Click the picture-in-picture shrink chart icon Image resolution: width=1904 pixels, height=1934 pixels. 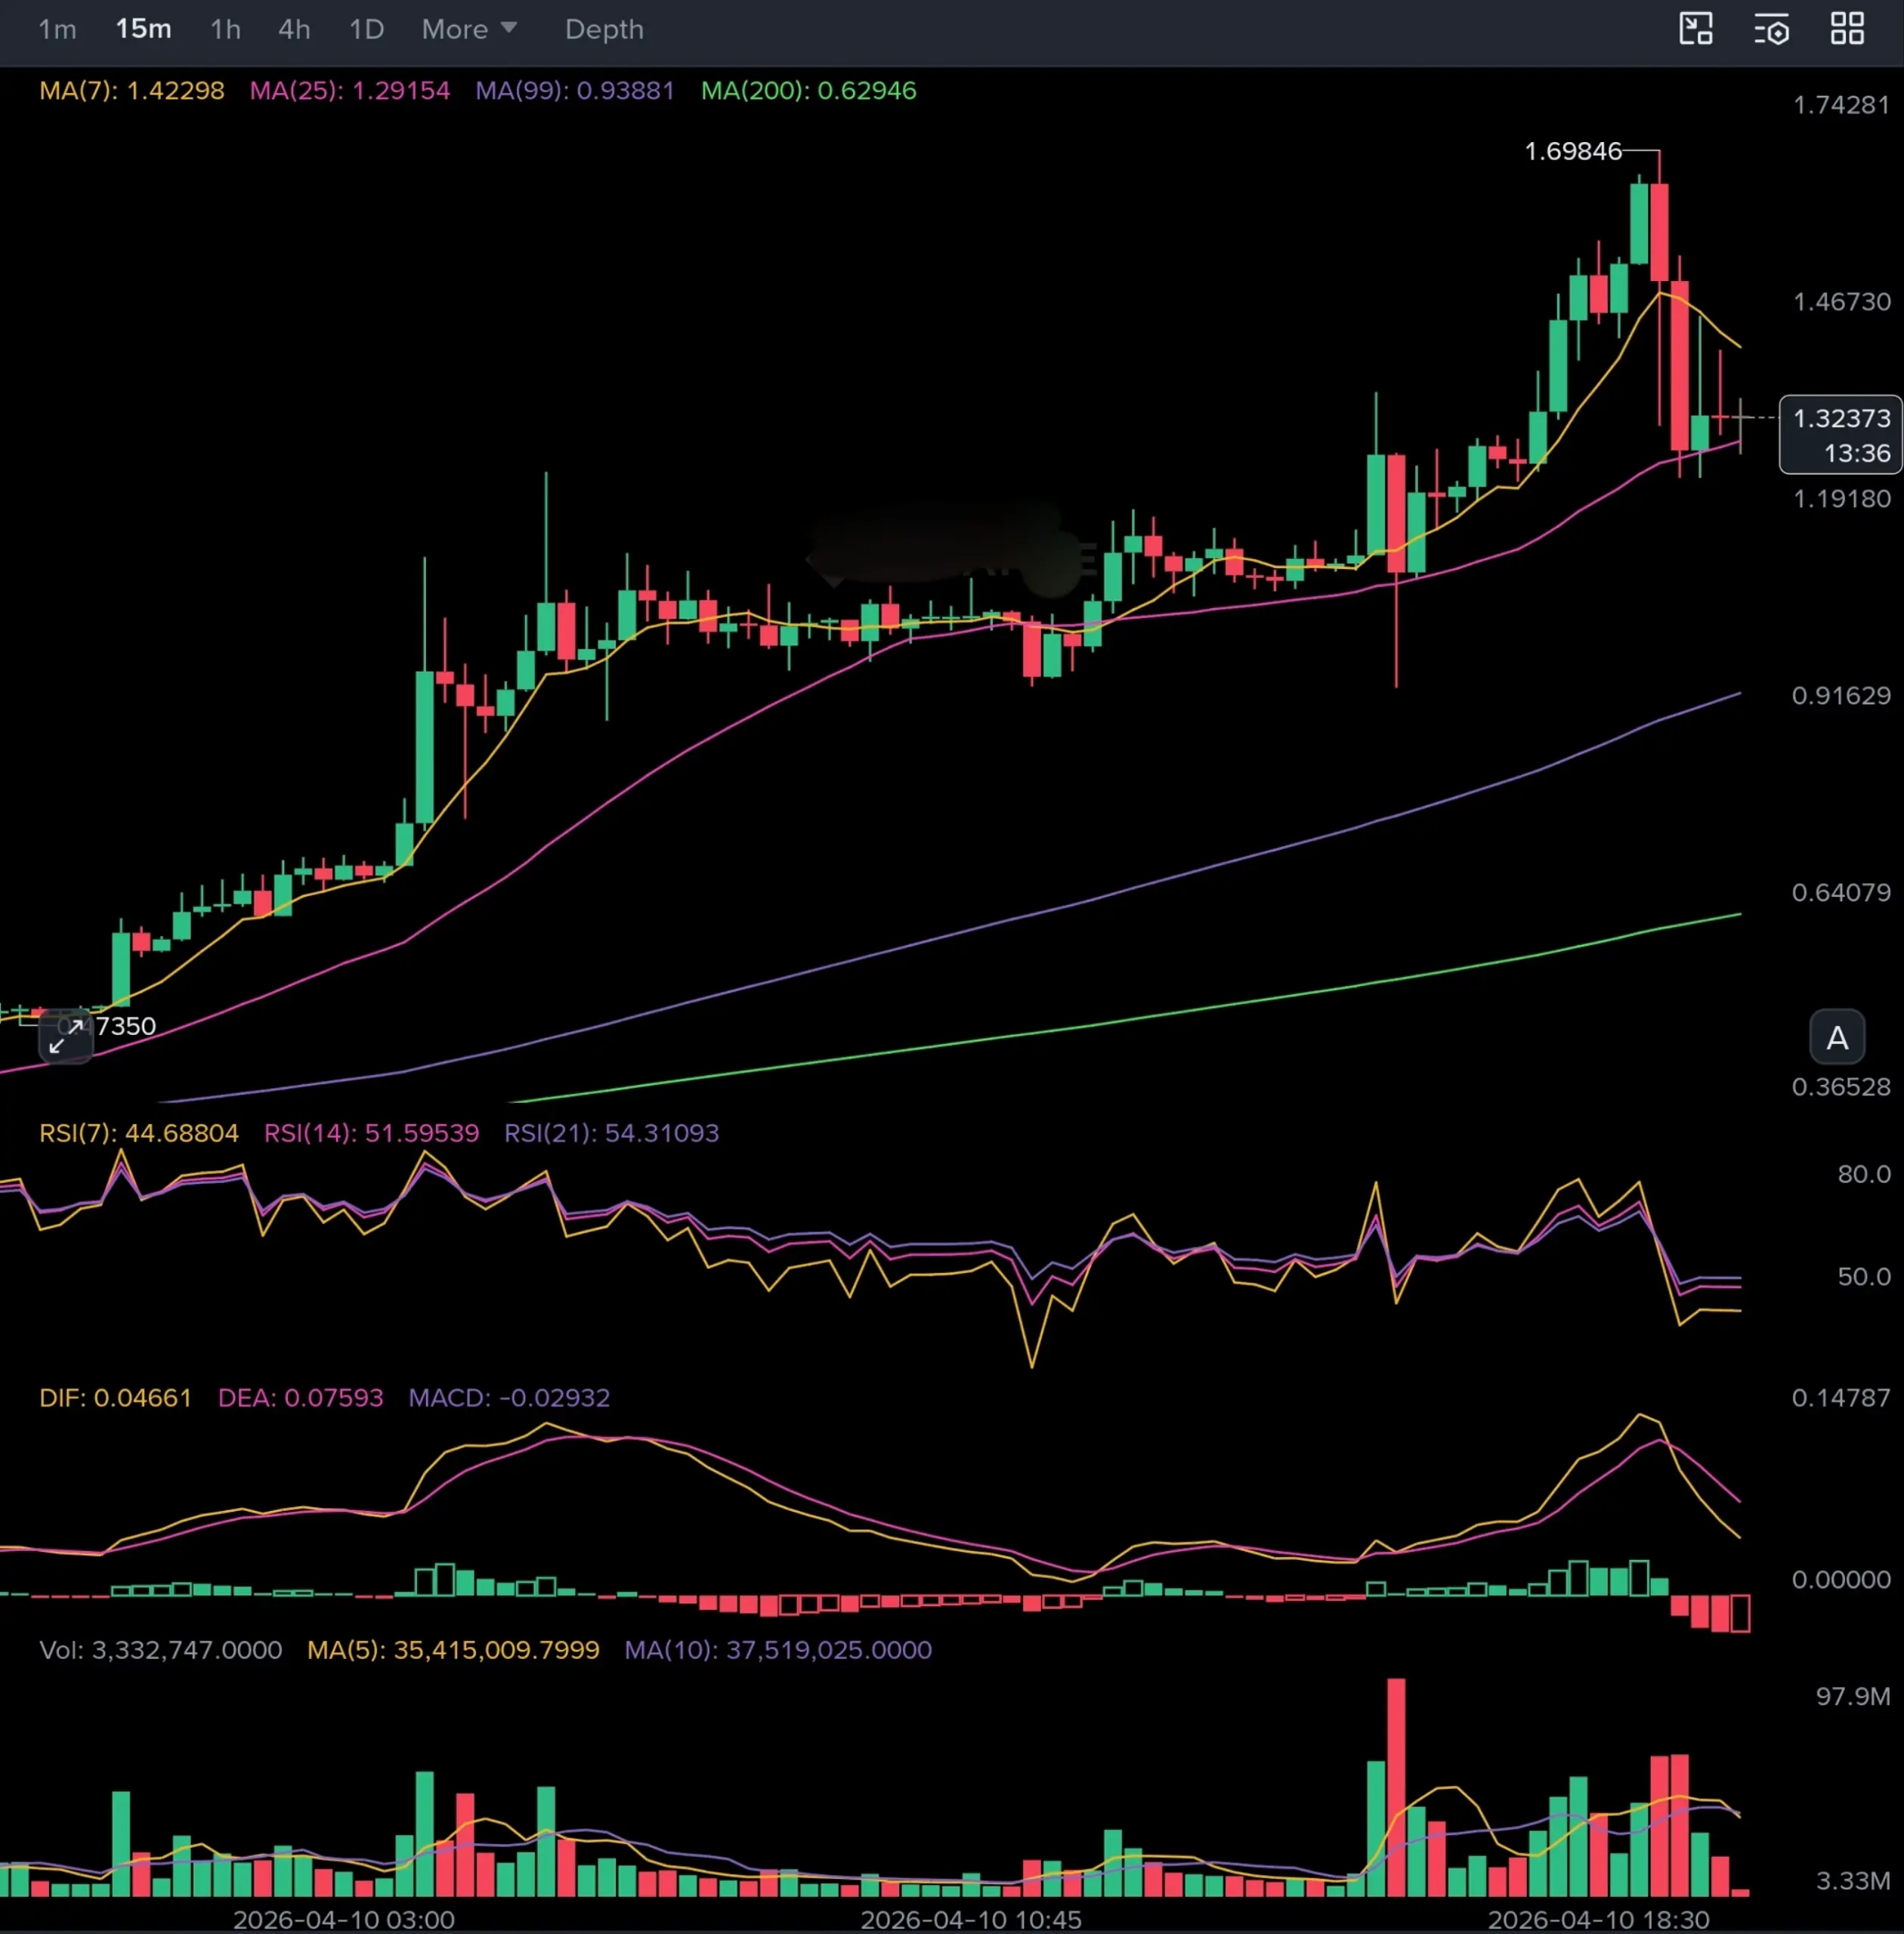tap(1695, 29)
